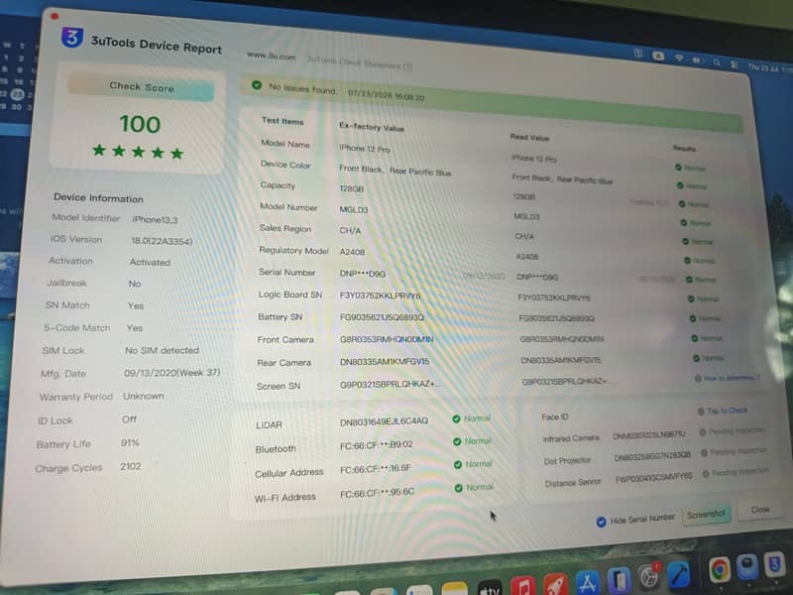Click the Close button in the report
Screen dimensions: 793x595
point(759,510)
